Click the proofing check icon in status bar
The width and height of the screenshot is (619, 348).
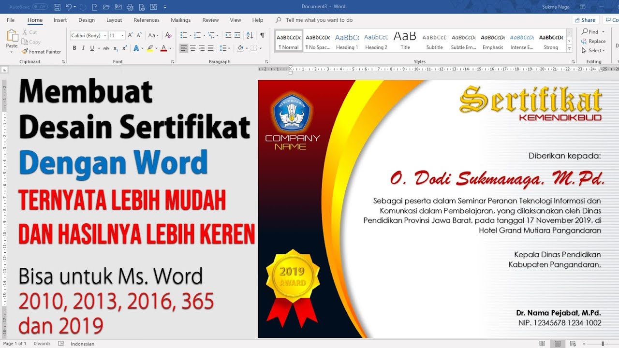pyautogui.click(x=61, y=344)
